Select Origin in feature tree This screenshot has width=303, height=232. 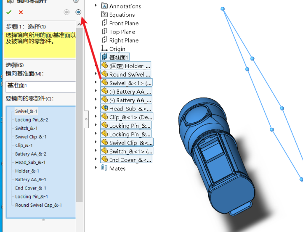(117, 49)
